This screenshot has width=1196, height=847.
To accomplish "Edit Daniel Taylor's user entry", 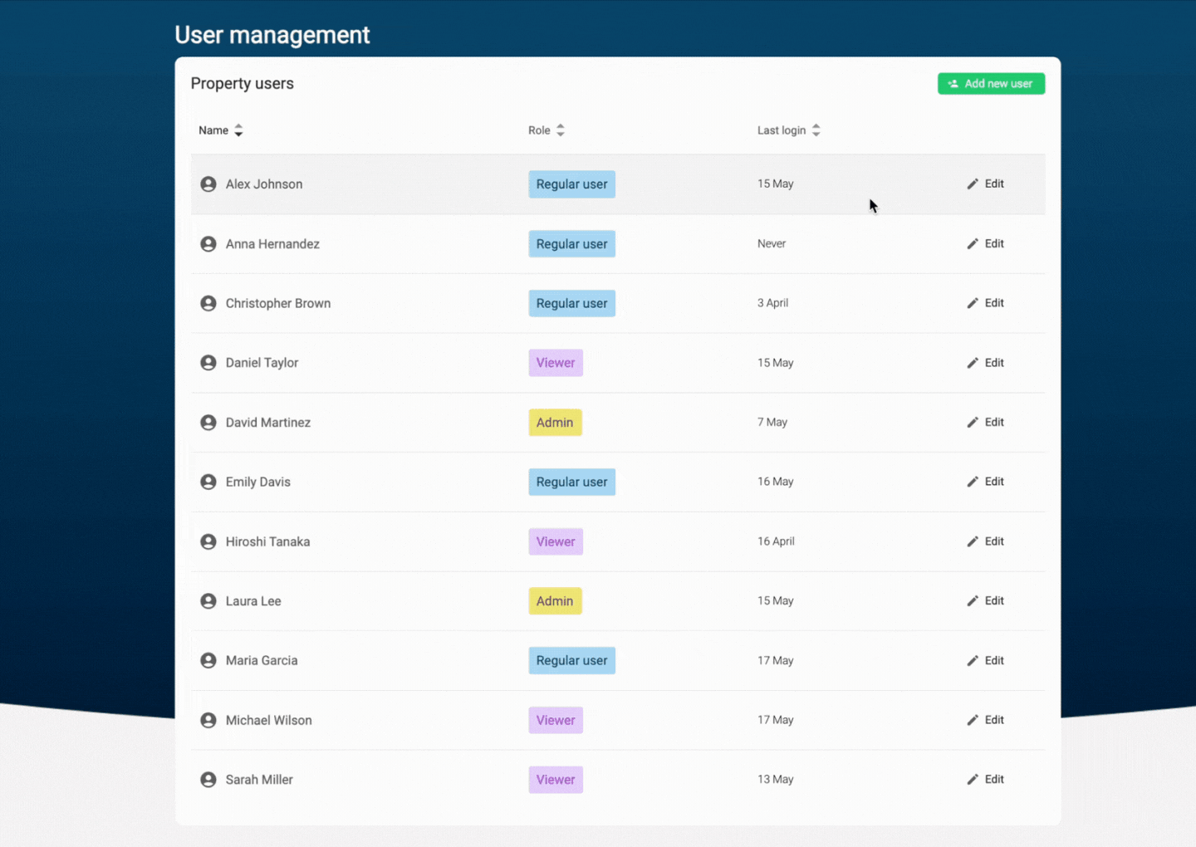I will tap(986, 363).
